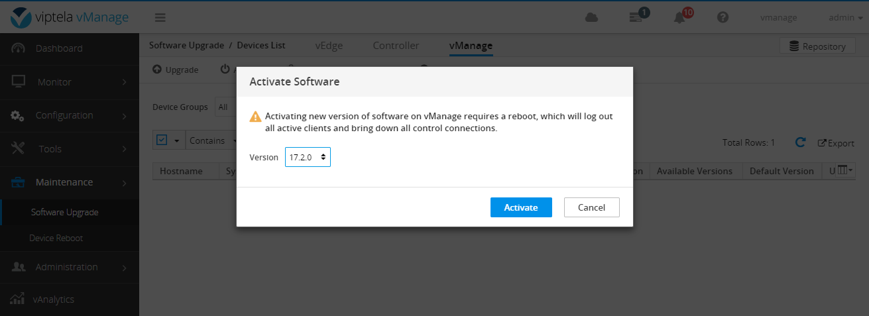This screenshot has height=316, width=869.
Task: Click the Export icon link
Action: (x=836, y=143)
